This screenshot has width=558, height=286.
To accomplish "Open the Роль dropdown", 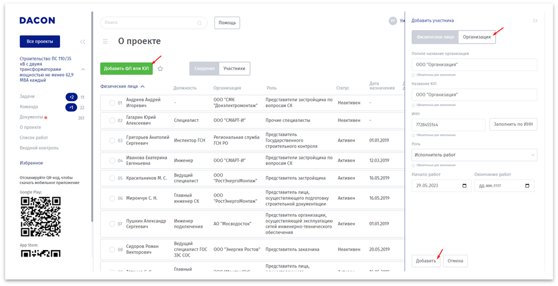I will (x=474, y=155).
